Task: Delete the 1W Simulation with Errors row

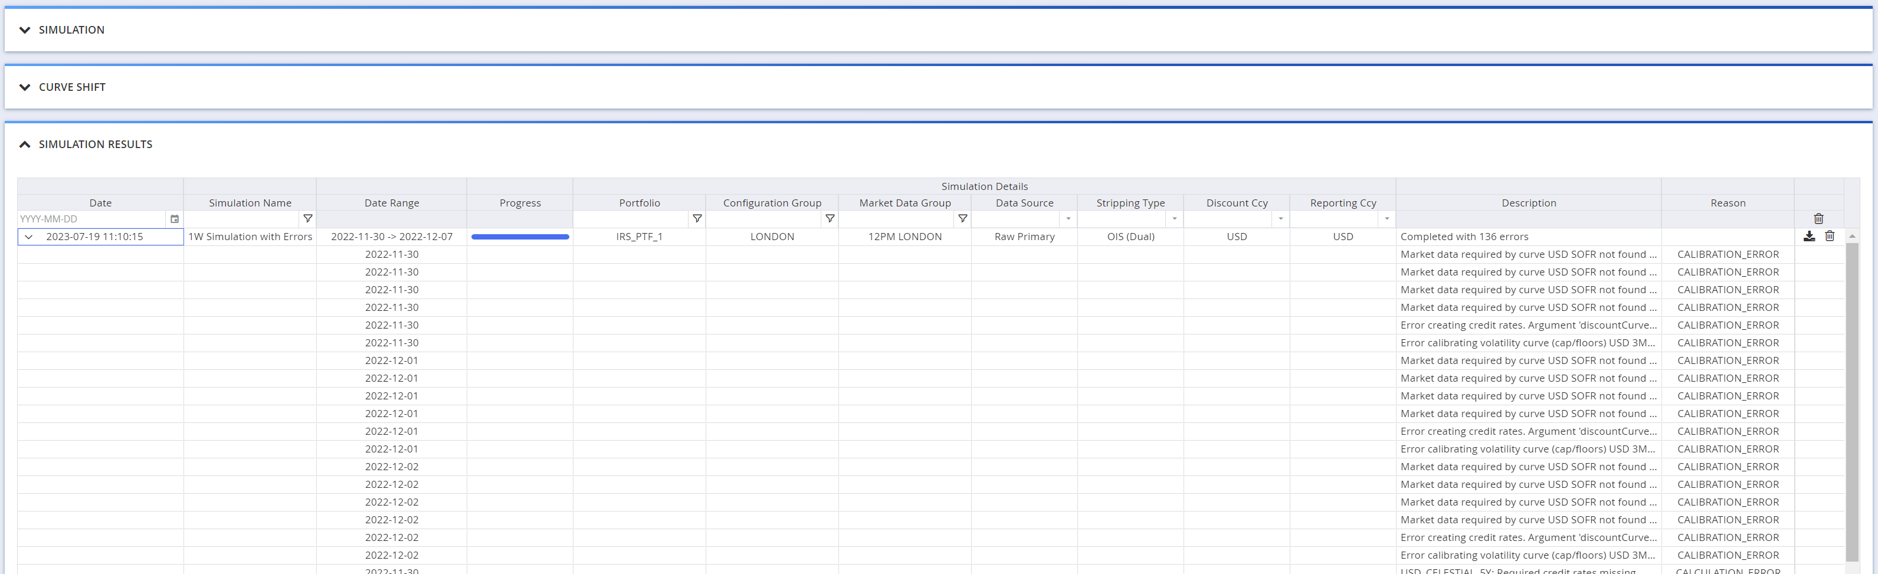Action: pos(1829,237)
